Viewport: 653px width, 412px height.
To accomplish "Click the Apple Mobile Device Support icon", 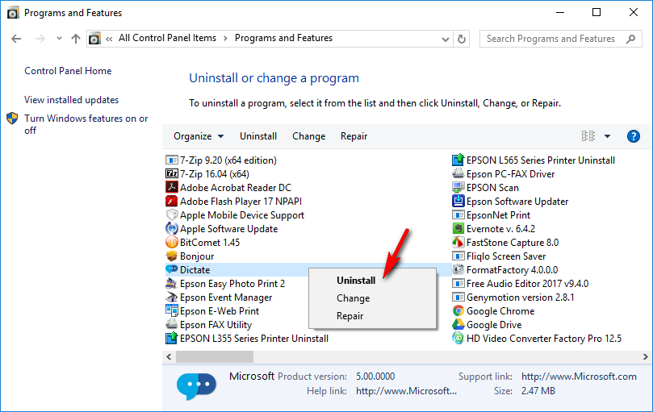I will pyautogui.click(x=172, y=215).
